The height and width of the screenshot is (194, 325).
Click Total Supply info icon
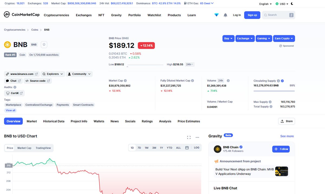click(271, 106)
